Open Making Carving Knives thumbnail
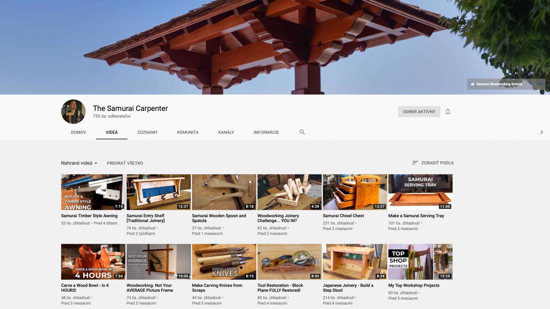The width and height of the screenshot is (550, 309). pos(224,262)
